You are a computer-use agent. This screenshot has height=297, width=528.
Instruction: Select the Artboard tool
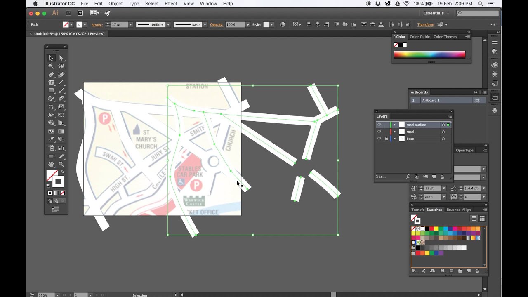coord(51,156)
